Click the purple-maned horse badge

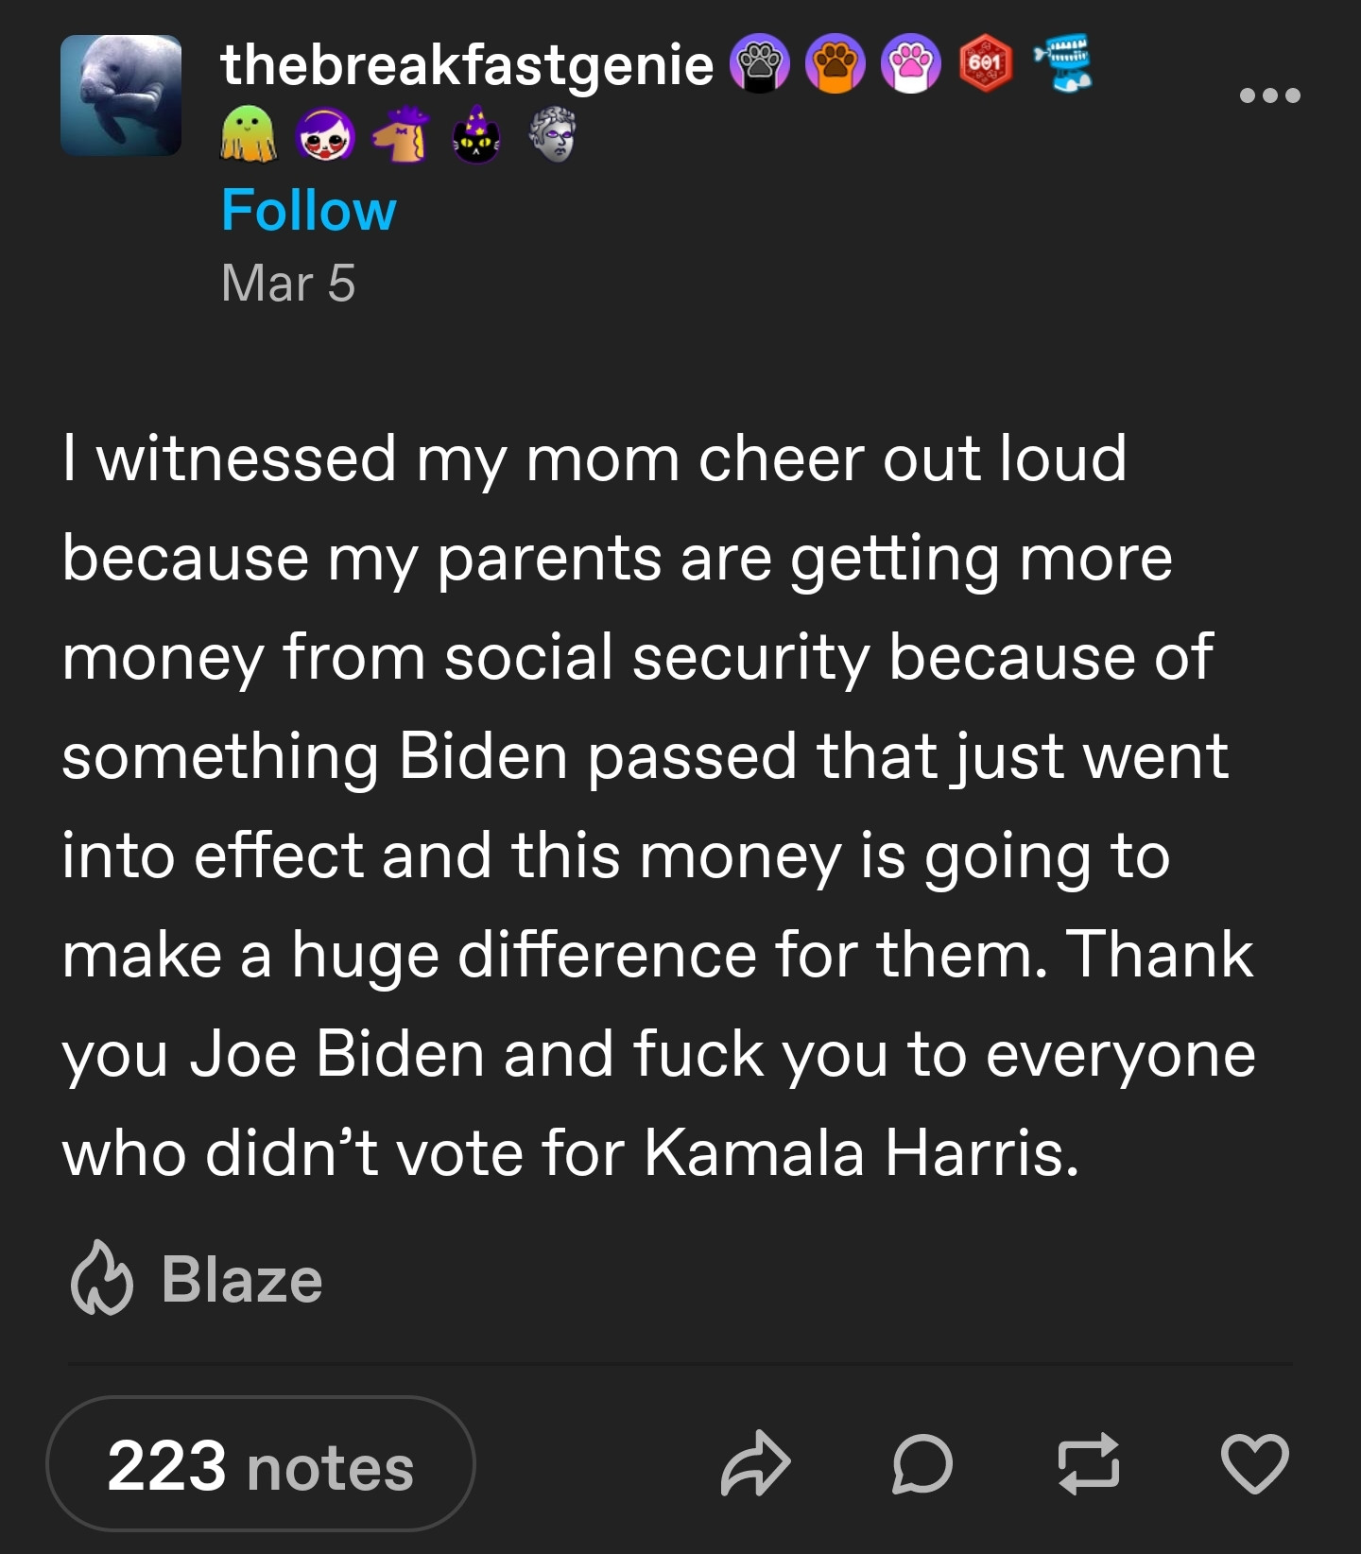click(x=402, y=135)
